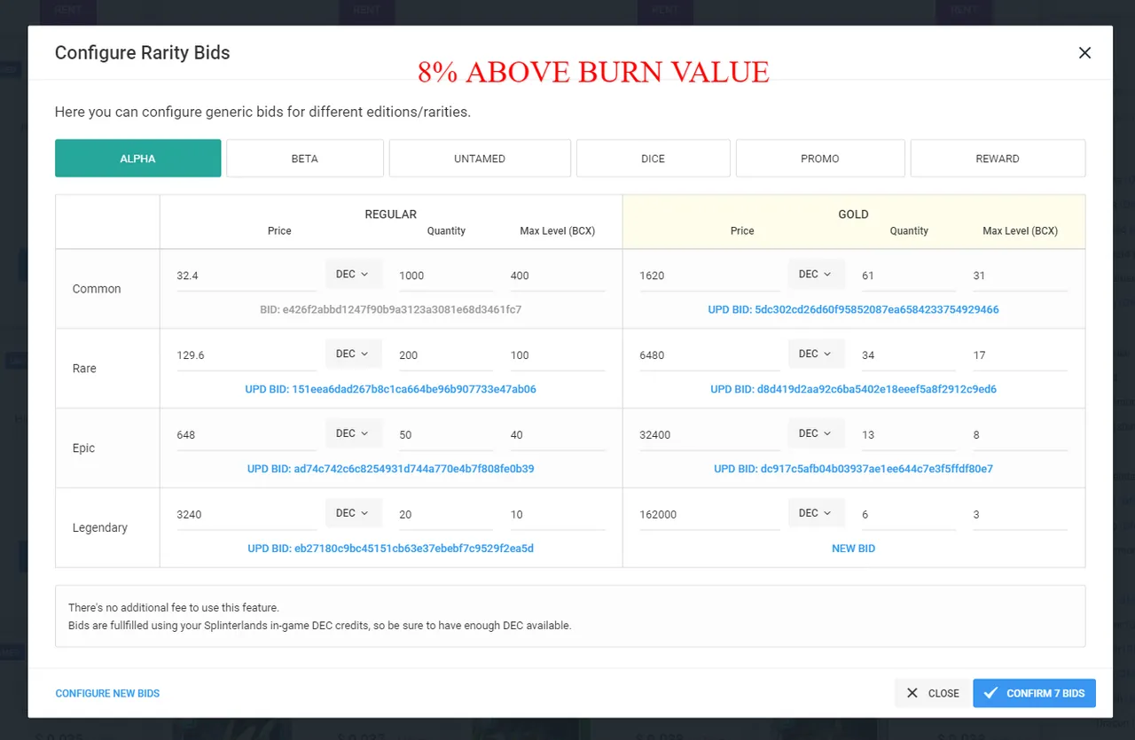Click the Legendary rarity row label
The width and height of the screenshot is (1135, 740).
coord(100,528)
